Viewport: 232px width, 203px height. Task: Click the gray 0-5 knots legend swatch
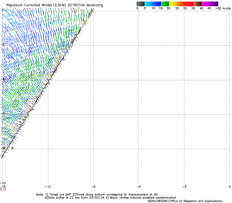[x=140, y=4]
